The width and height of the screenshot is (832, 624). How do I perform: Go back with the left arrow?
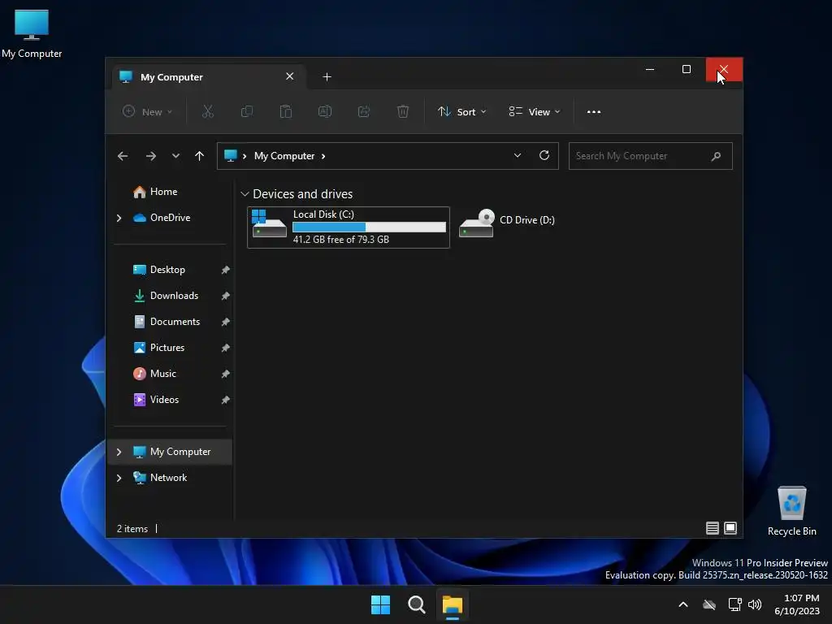tap(123, 156)
